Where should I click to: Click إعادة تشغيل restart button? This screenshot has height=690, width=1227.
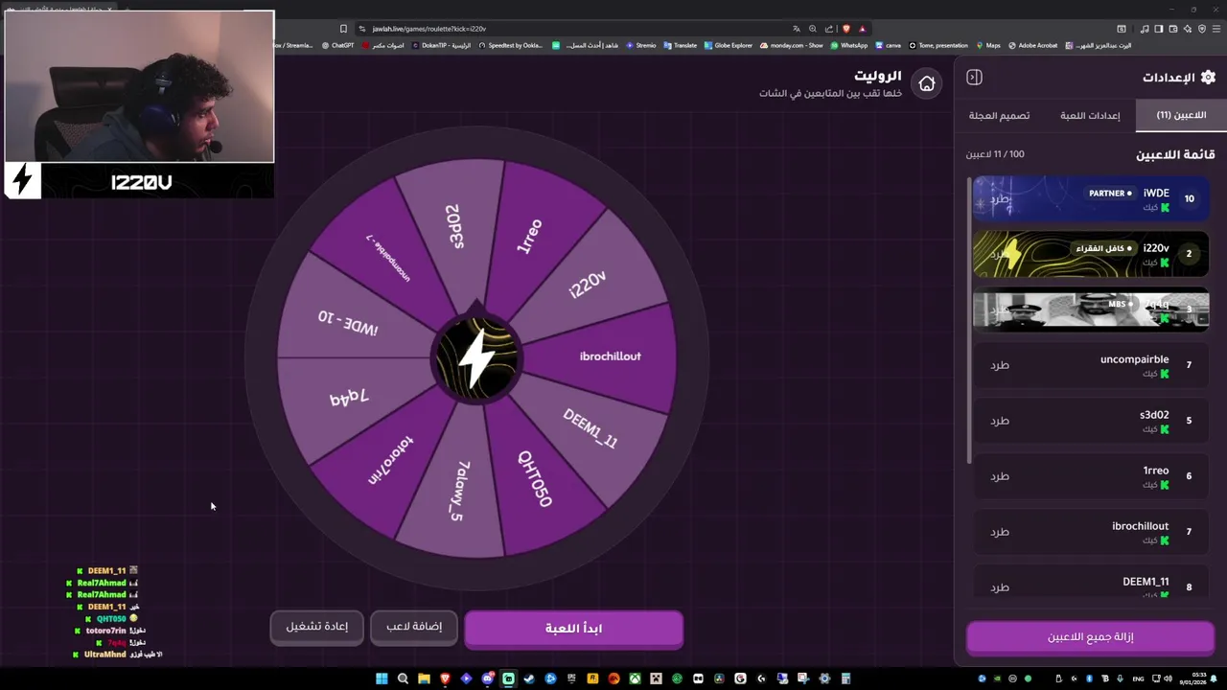(317, 627)
